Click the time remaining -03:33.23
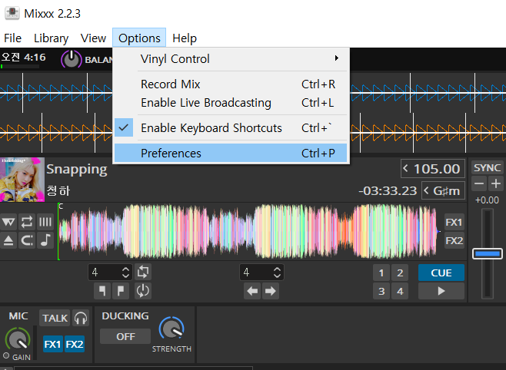 coord(388,191)
